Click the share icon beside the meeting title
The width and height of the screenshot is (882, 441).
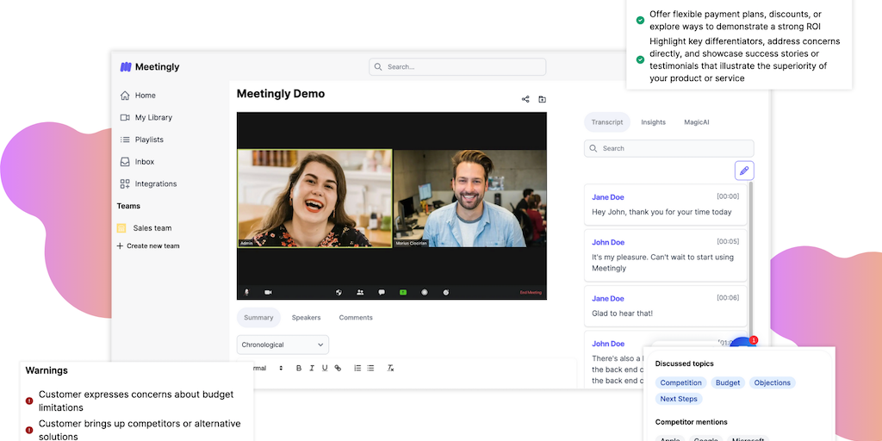[525, 99]
